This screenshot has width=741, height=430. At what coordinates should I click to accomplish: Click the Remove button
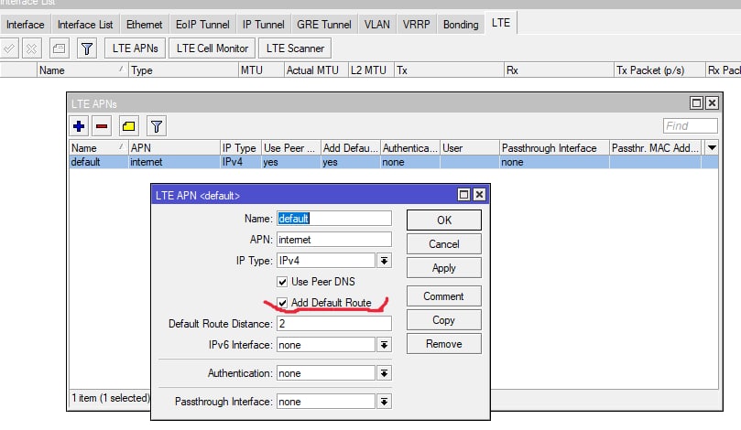pos(443,344)
